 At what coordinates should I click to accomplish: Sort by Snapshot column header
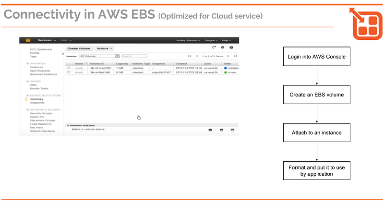tap(158, 64)
